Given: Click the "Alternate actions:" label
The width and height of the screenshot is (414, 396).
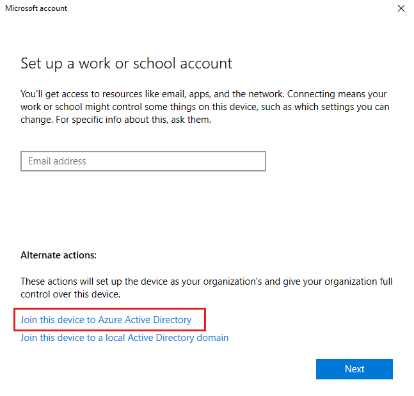Looking at the screenshot, I should 59,255.
